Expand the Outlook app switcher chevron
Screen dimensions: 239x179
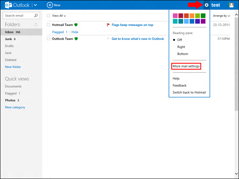pyautogui.click(x=35, y=5)
